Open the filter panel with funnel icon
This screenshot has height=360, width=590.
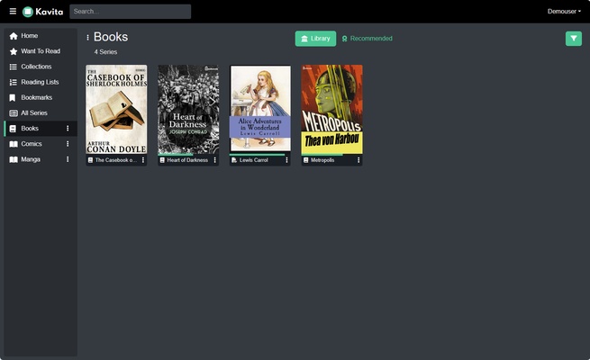573,39
